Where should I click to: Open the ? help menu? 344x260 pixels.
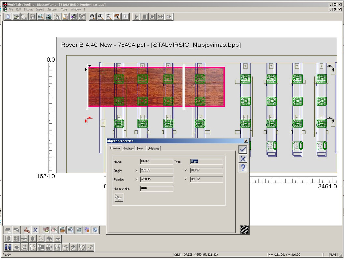[84, 9]
